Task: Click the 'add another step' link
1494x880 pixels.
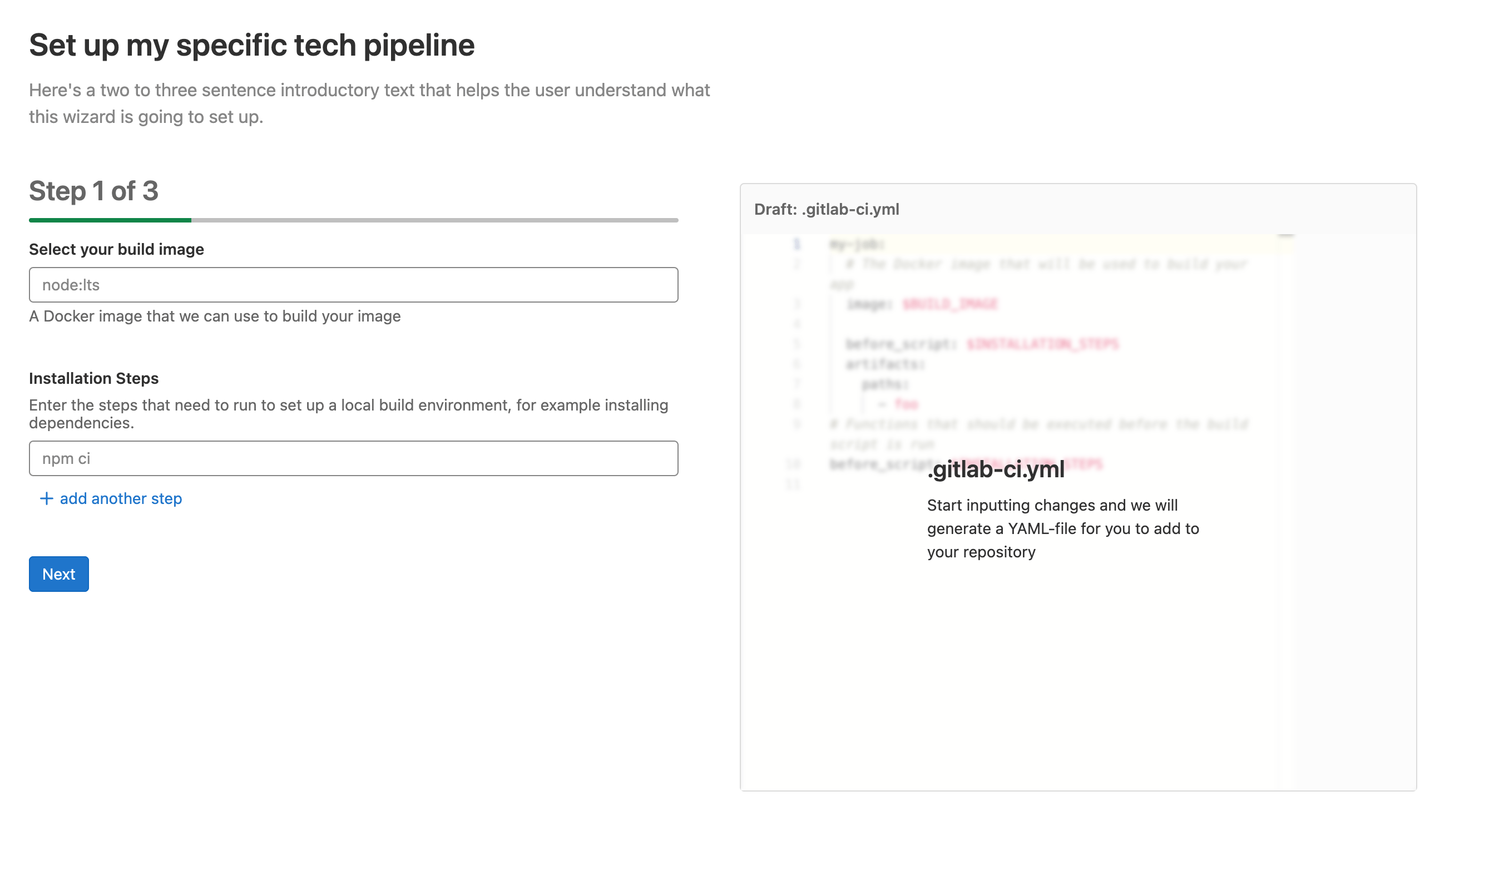Action: (121, 499)
